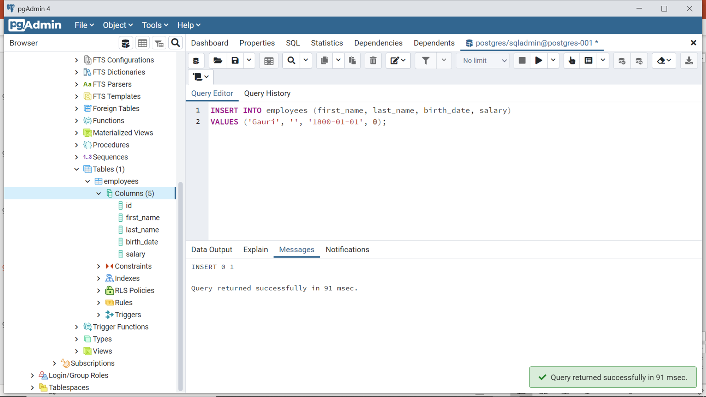
Task: Click the Filter funnel icon
Action: 426,61
